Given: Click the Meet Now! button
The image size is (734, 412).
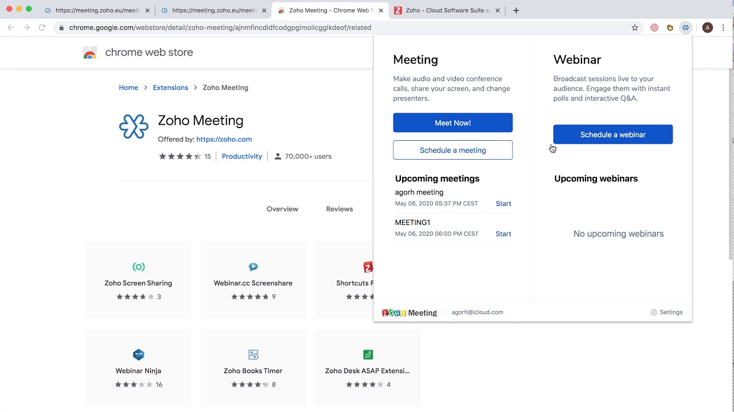Looking at the screenshot, I should pyautogui.click(x=452, y=123).
